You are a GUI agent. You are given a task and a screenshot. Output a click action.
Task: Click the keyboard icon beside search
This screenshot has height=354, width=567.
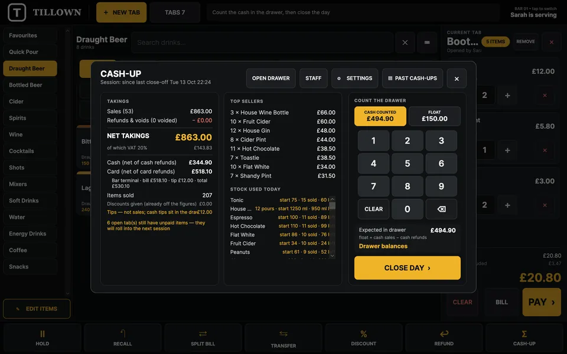coord(427,42)
